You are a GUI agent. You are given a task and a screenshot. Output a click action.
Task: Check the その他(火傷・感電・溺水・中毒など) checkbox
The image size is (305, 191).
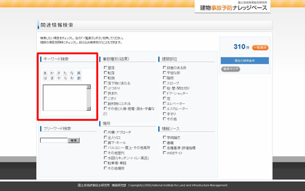point(105,108)
